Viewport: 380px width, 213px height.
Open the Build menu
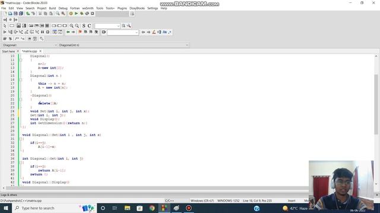[52, 8]
